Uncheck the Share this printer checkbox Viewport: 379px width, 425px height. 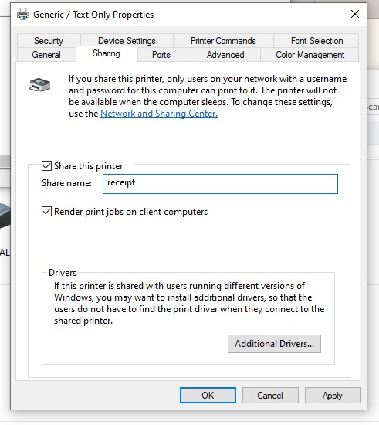[x=46, y=165]
